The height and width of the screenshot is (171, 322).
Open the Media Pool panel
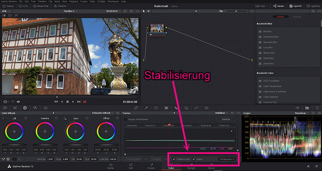40,6
